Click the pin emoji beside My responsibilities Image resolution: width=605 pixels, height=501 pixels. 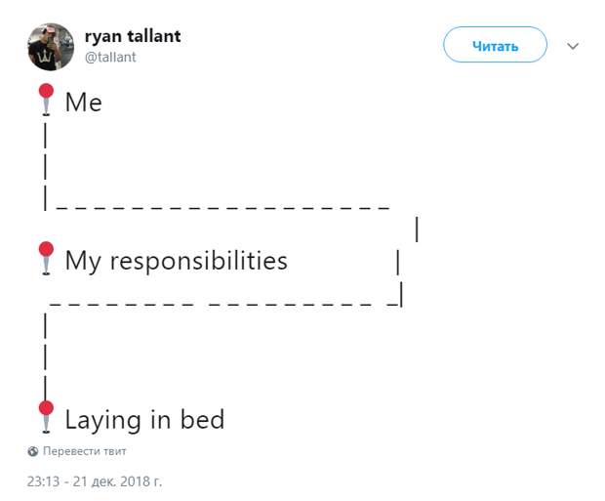pyautogui.click(x=46, y=259)
